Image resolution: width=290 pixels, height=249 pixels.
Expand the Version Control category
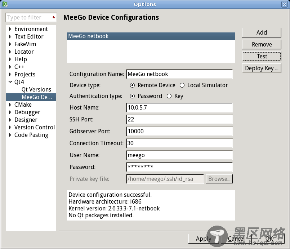coord(10,128)
